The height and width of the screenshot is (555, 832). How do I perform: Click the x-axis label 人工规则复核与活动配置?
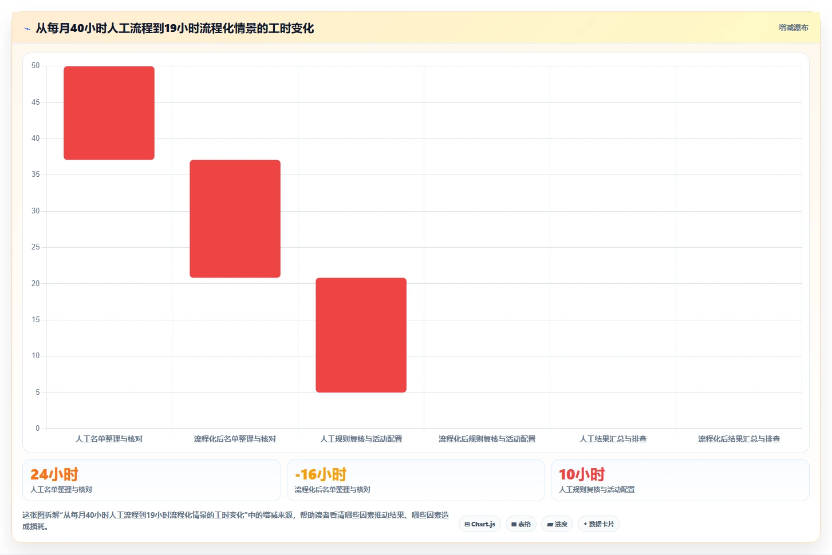pyautogui.click(x=361, y=439)
